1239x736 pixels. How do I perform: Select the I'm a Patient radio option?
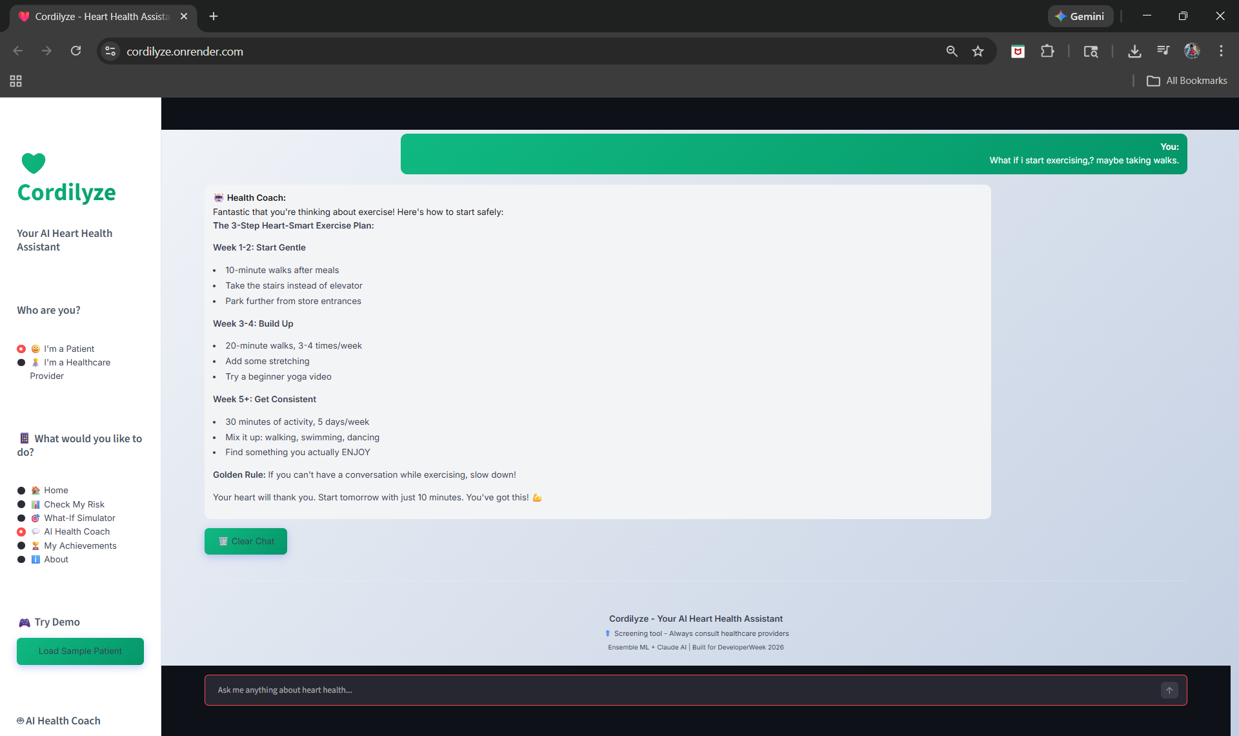tap(21, 349)
